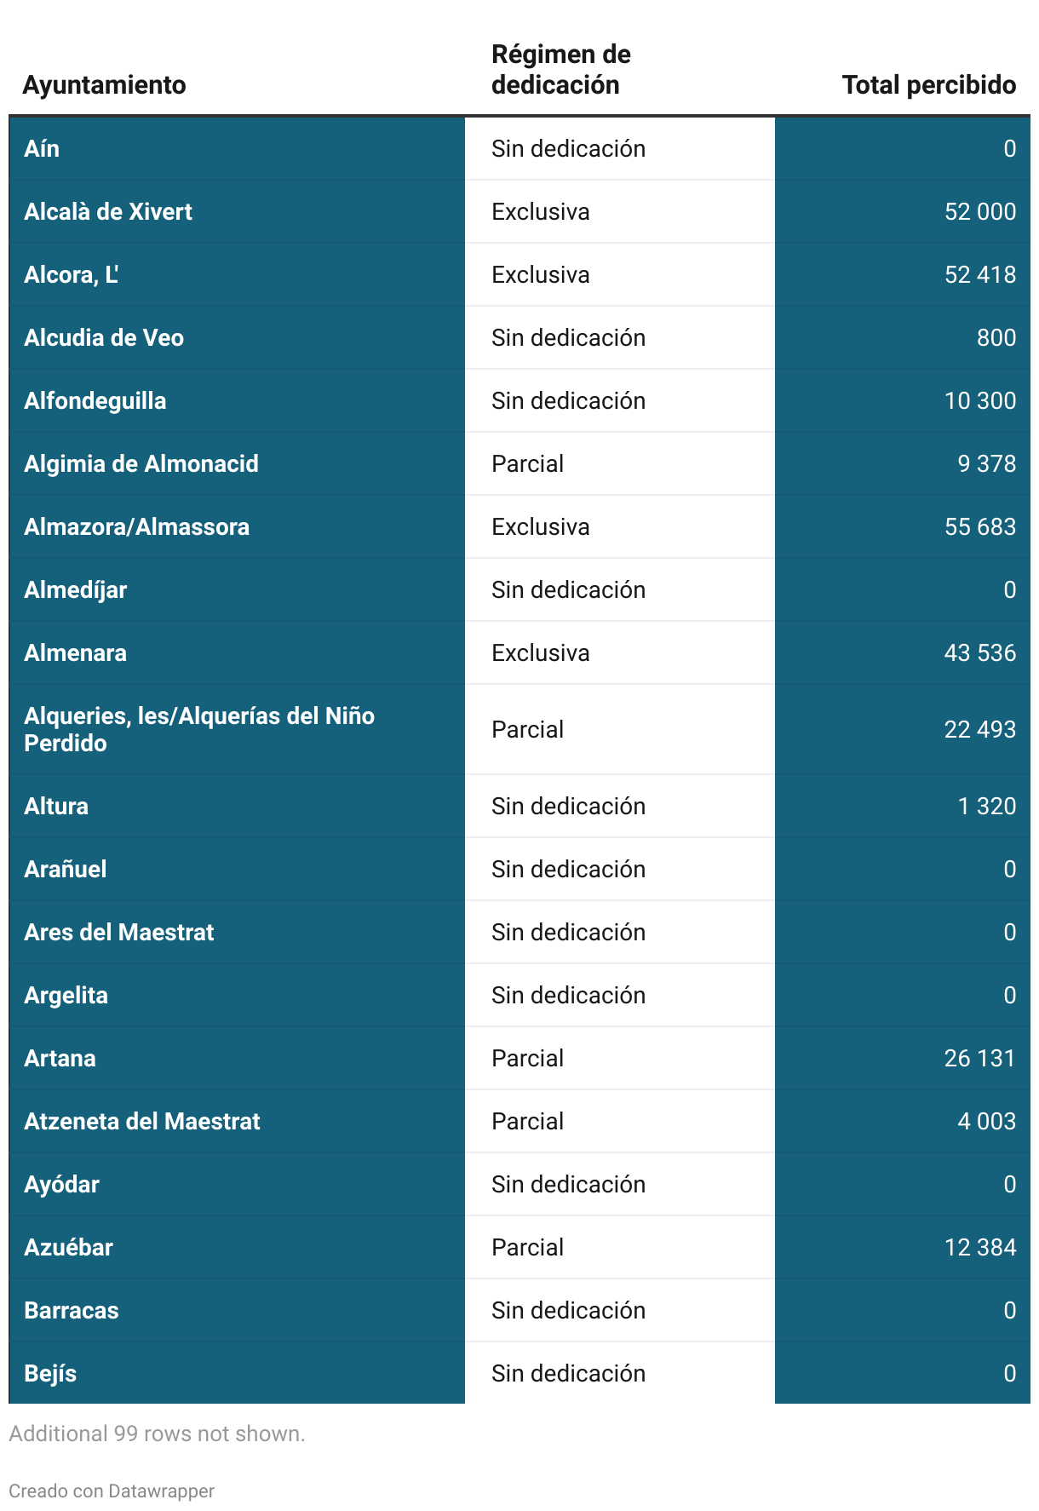Select the Almenara Exclusiva regime cell
The width and height of the screenshot is (1039, 1511).
point(620,652)
